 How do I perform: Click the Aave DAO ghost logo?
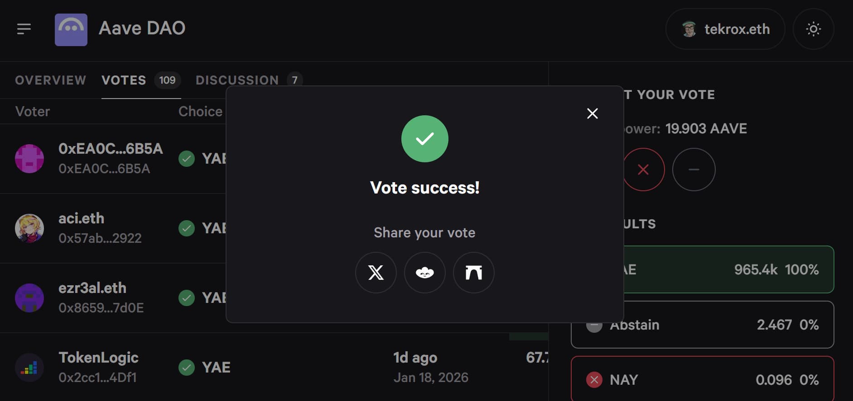pyautogui.click(x=71, y=30)
